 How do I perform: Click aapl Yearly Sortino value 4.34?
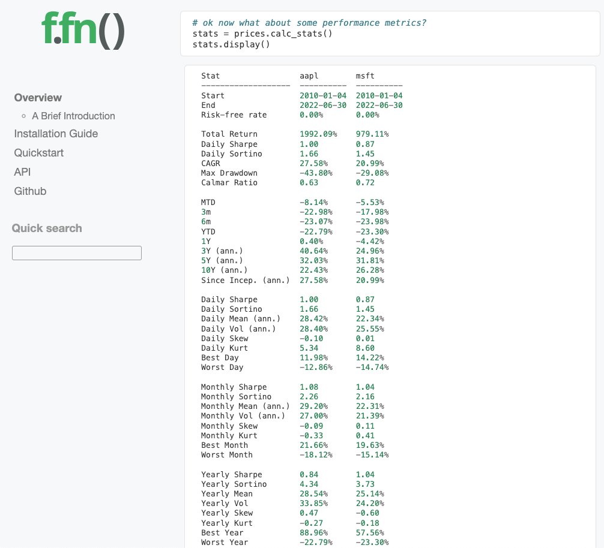point(309,484)
